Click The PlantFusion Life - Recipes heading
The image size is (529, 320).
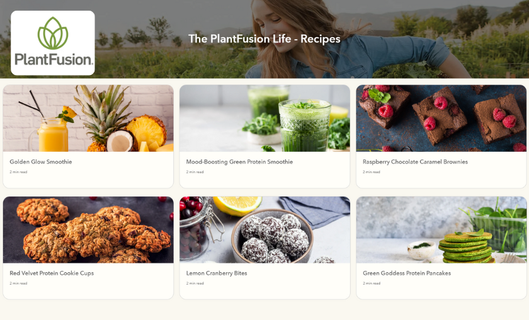[264, 39]
